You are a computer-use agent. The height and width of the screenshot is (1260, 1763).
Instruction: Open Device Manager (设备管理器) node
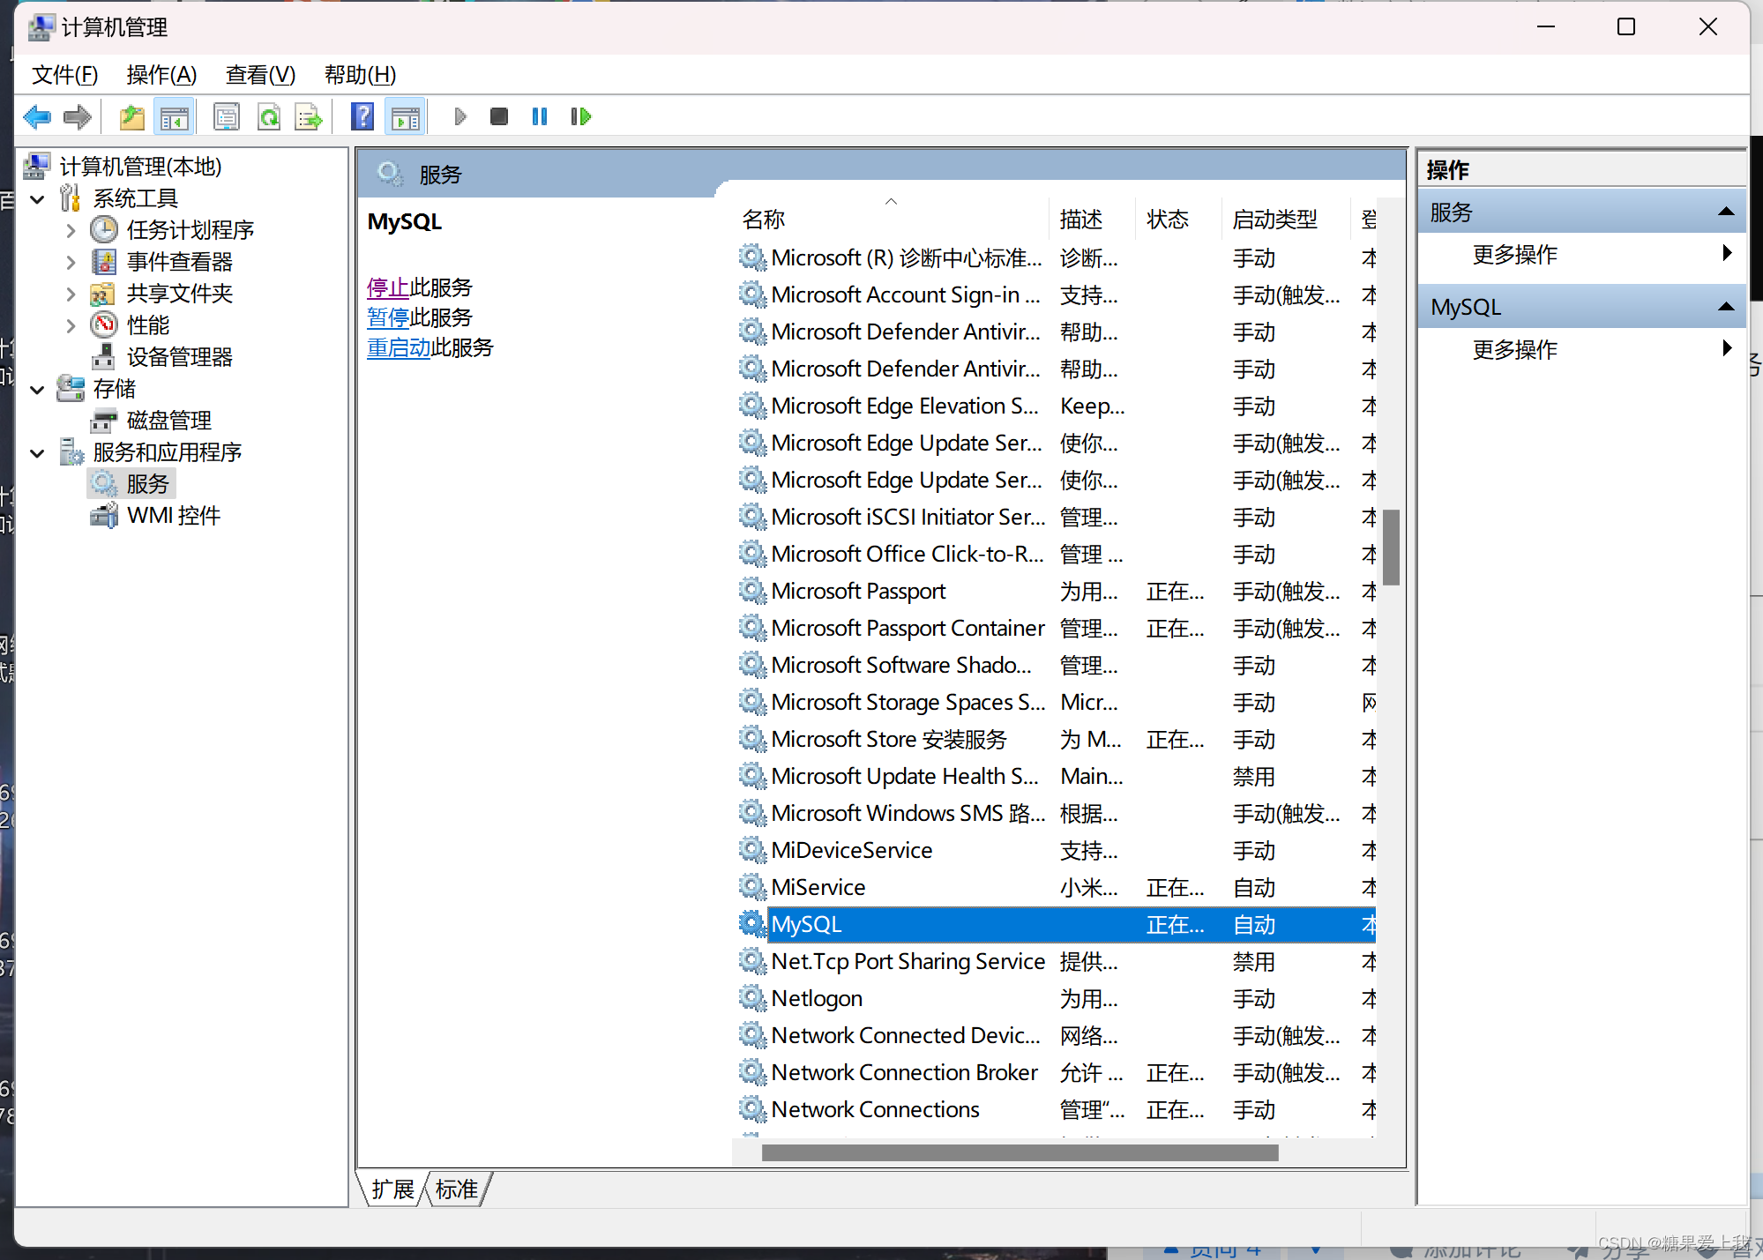point(180,357)
